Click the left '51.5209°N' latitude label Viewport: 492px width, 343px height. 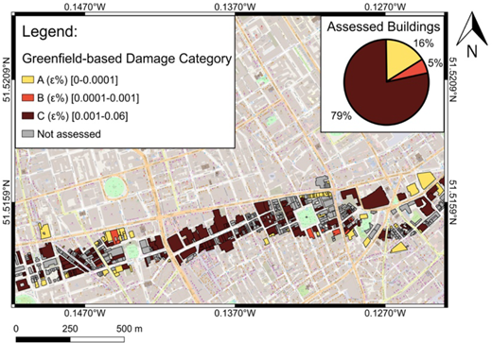click(x=7, y=80)
